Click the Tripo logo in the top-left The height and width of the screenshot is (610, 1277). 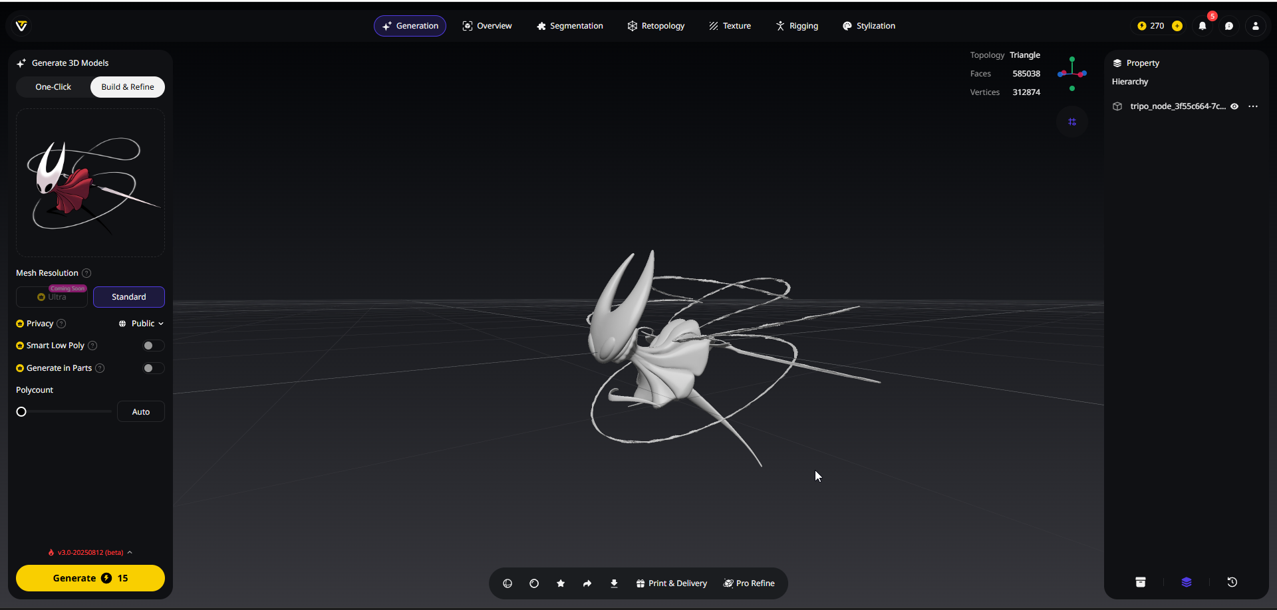pos(21,26)
